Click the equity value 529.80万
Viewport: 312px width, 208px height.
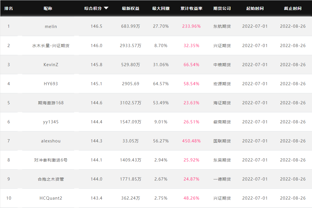click(130, 65)
